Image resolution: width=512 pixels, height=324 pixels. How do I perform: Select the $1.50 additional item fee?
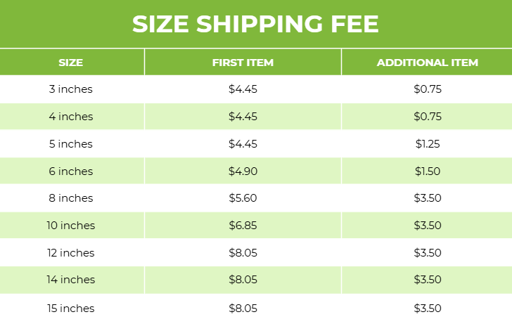click(x=427, y=171)
